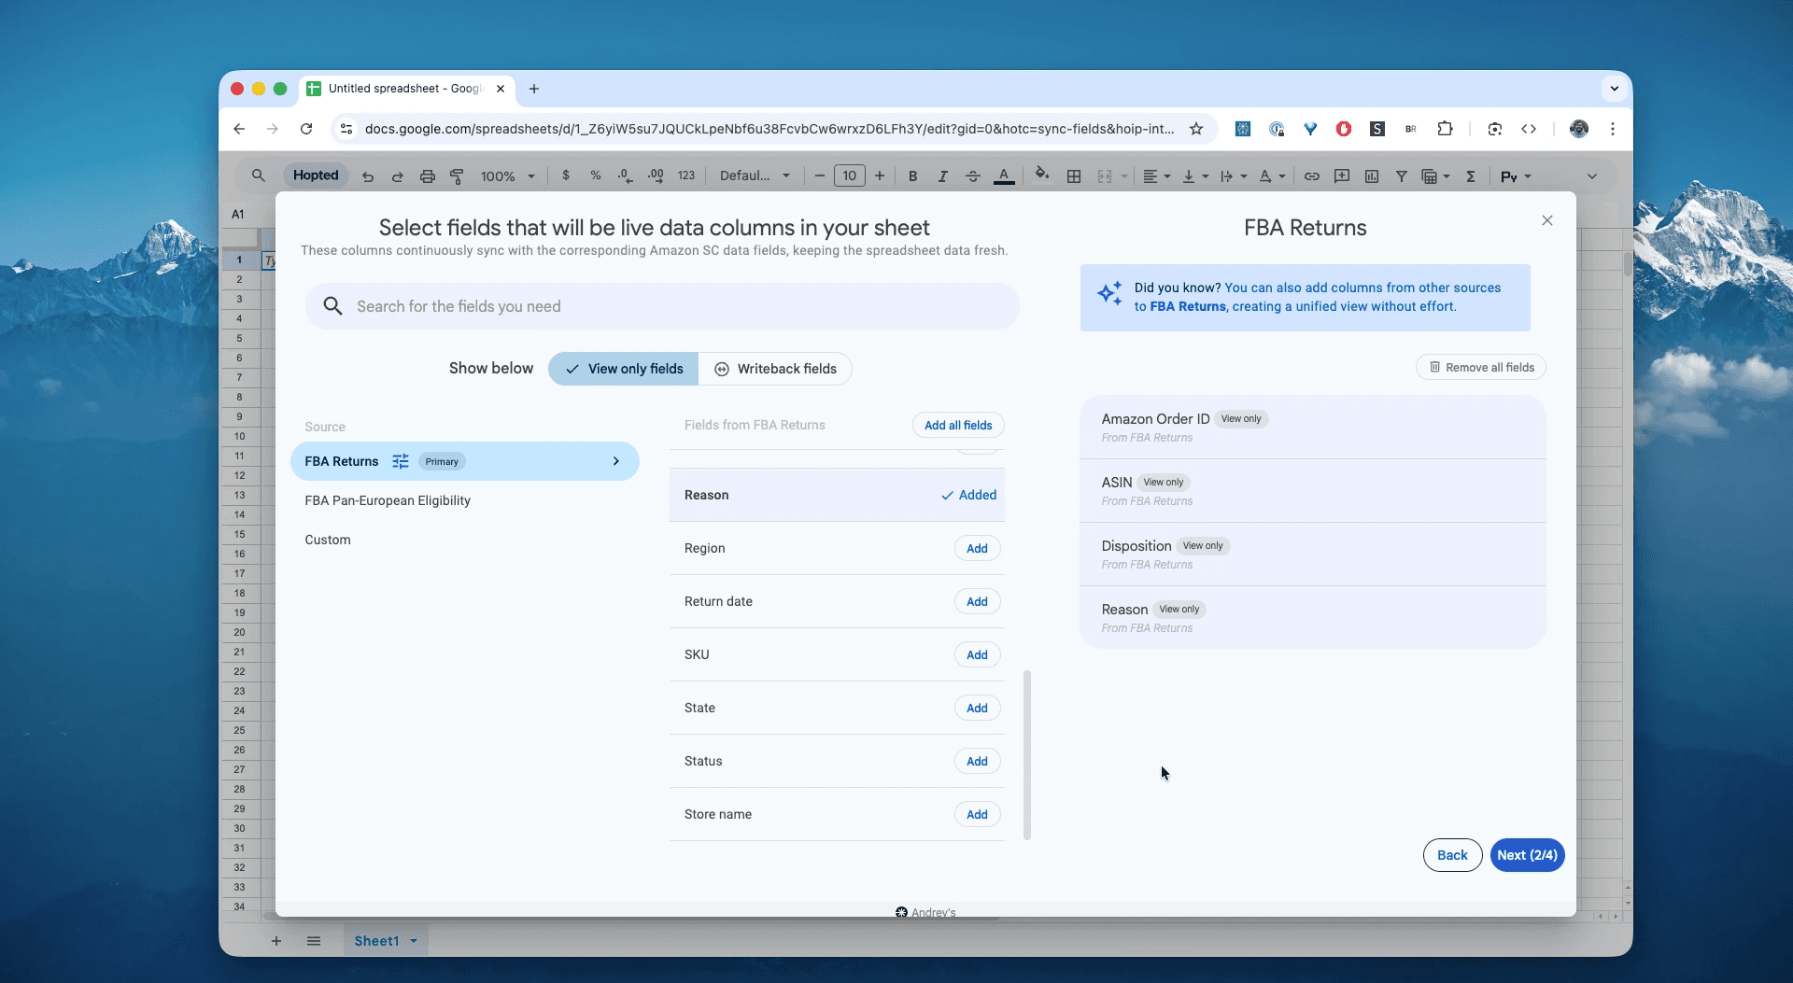Open a new browser tab
This screenshot has height=983, width=1793.
(534, 89)
